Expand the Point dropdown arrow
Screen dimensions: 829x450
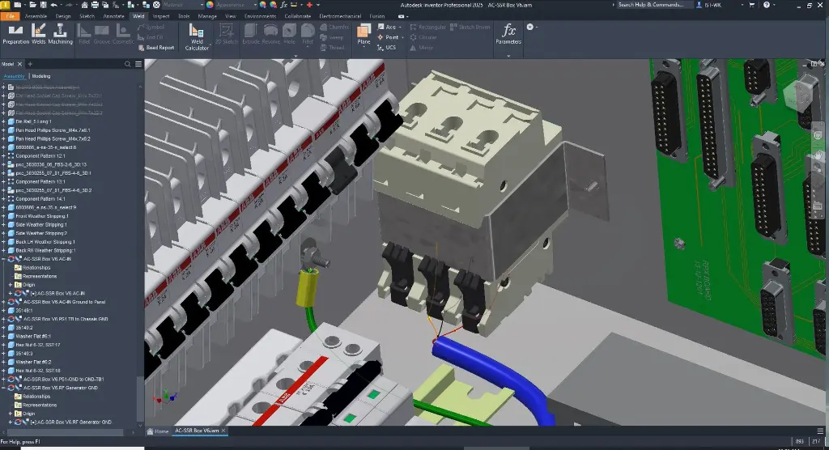point(402,37)
